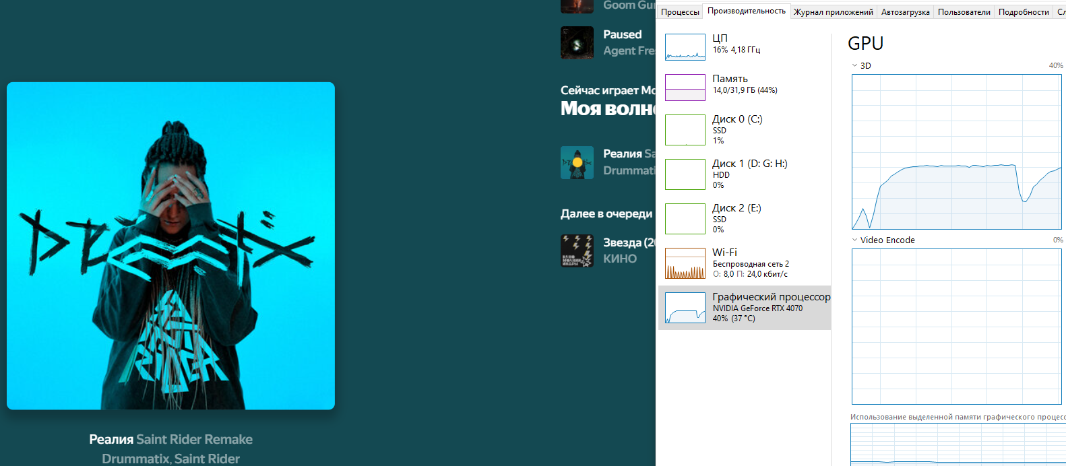Image resolution: width=1066 pixels, height=466 pixels.
Task: Switch to the Подробности tab
Action: 1023,12
